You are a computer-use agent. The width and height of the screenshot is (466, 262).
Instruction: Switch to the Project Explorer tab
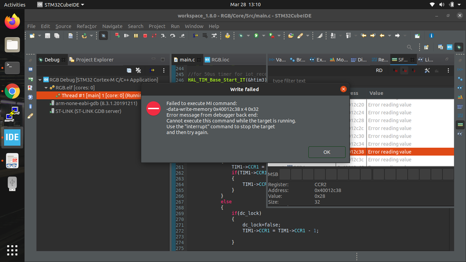click(x=91, y=60)
